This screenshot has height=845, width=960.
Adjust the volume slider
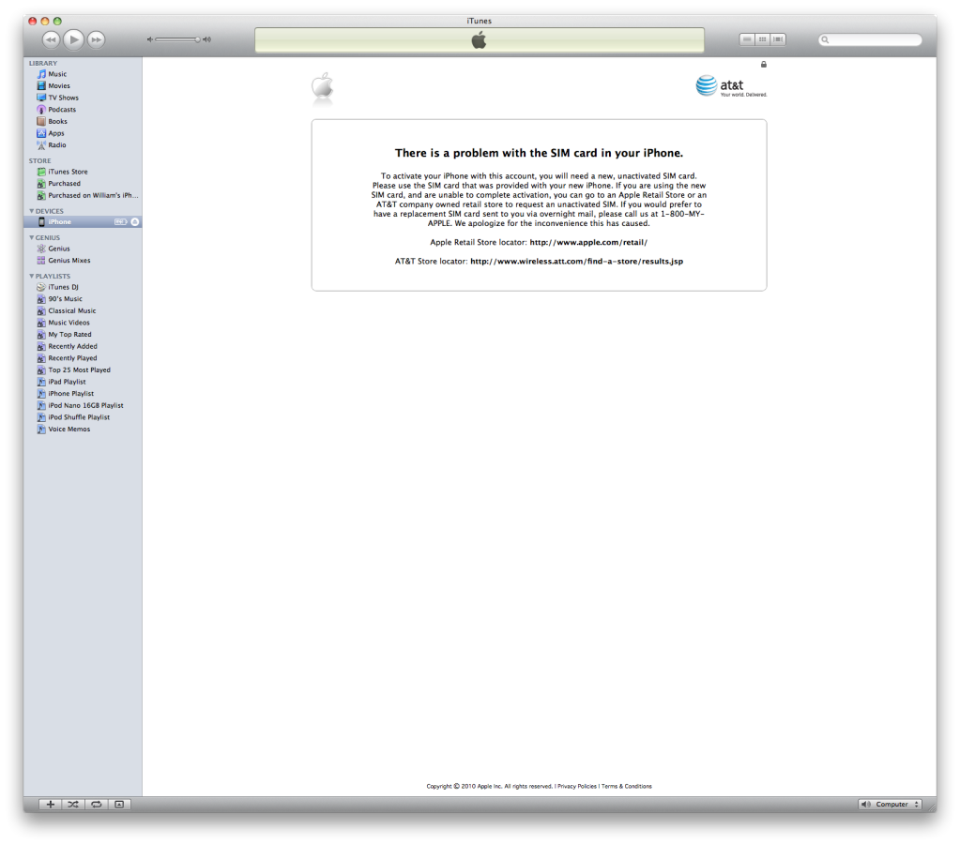(x=178, y=39)
